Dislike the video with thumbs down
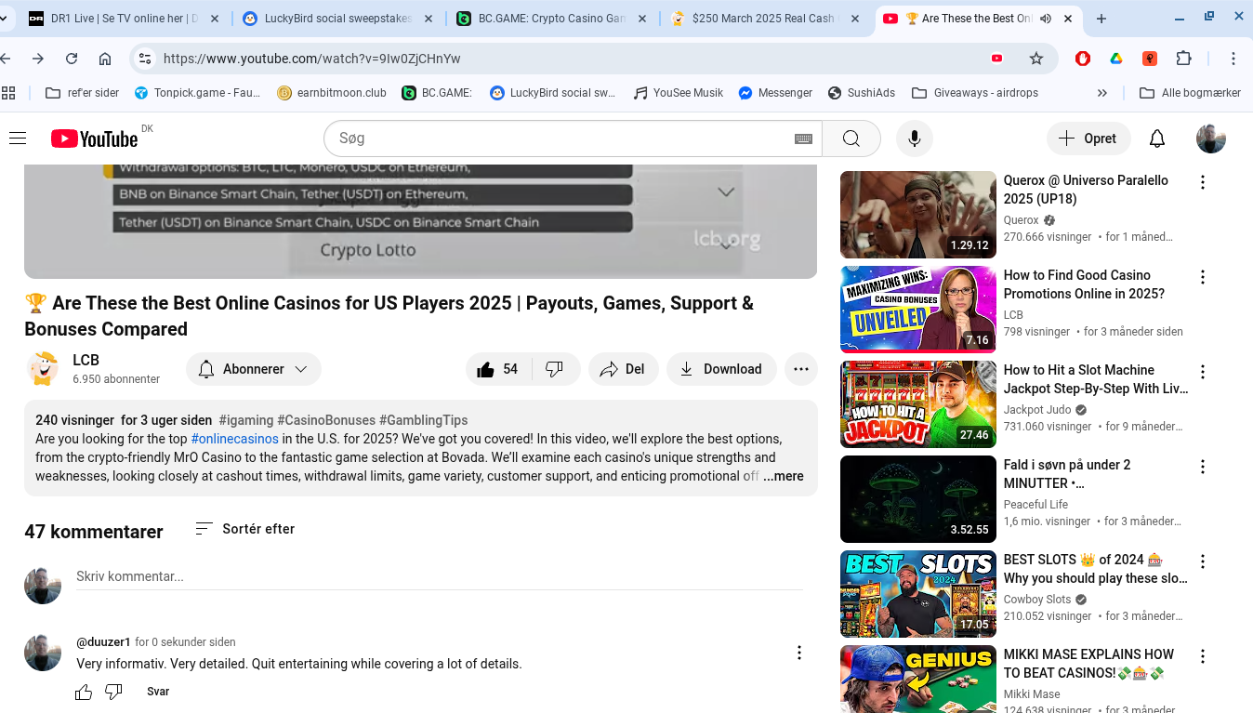The width and height of the screenshot is (1253, 713). [555, 369]
